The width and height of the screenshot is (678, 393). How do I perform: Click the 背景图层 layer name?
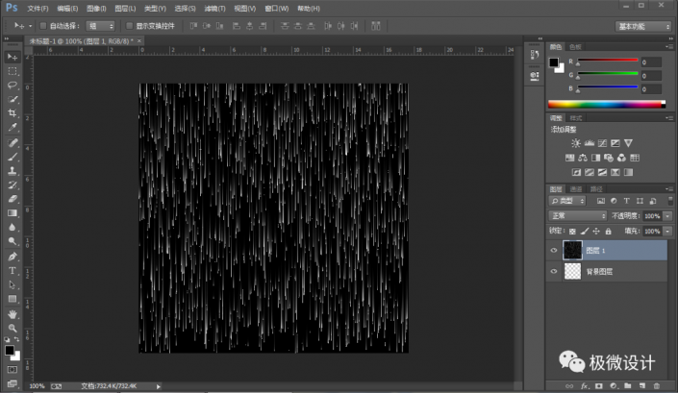pyautogui.click(x=599, y=273)
